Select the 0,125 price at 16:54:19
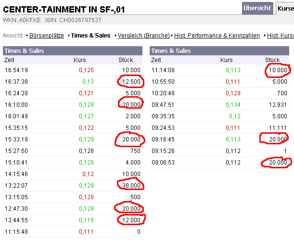 point(86,70)
